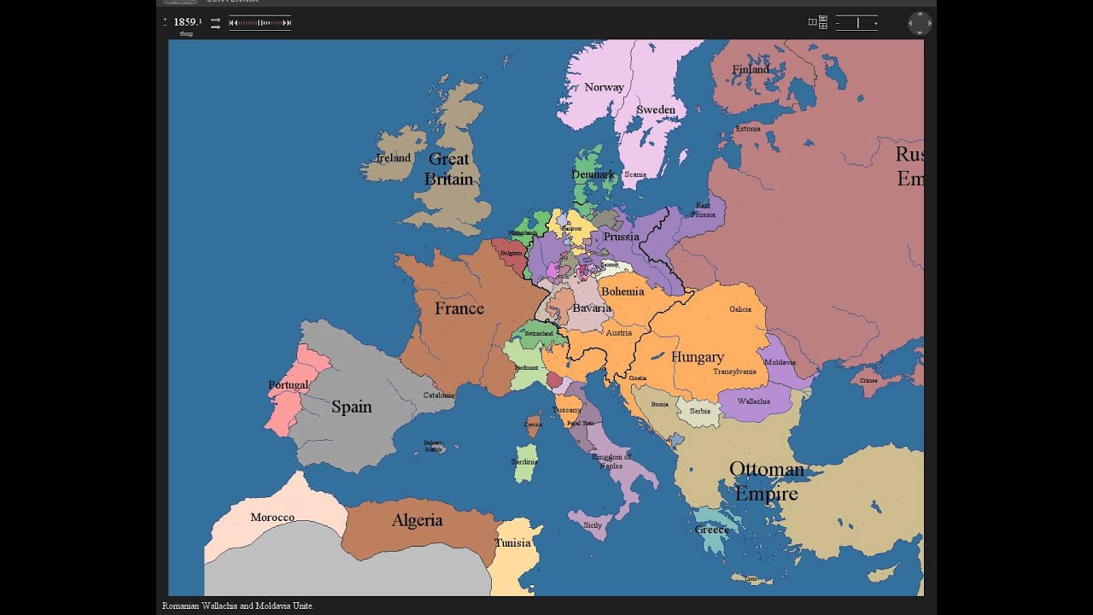Click the Romanian Wallachia and Moldavia Unite caption
This screenshot has height=615, width=1093.
coord(238,606)
